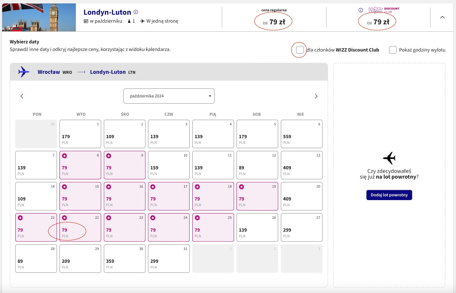This screenshot has width=456, height=293.
Task: Open the października 2024 month dropdown
Action: click(169, 96)
